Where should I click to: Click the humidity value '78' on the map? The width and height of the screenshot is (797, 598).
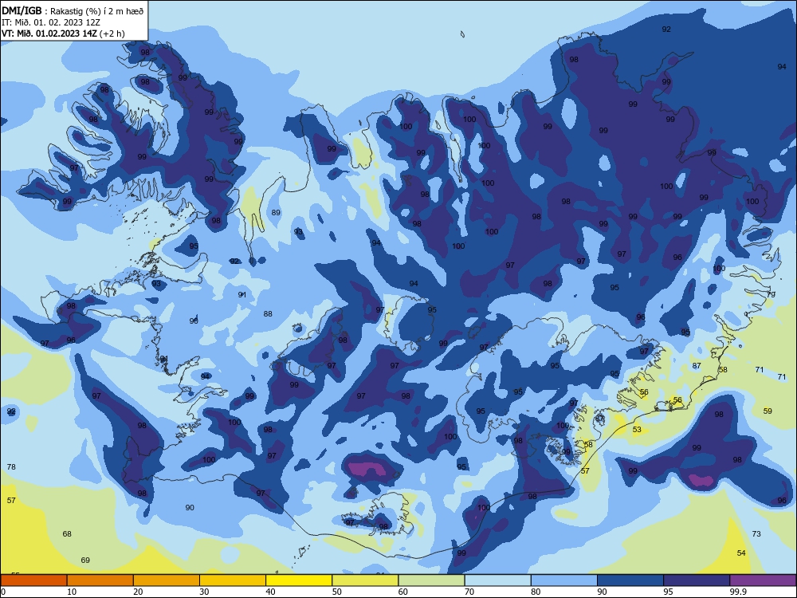(11, 466)
